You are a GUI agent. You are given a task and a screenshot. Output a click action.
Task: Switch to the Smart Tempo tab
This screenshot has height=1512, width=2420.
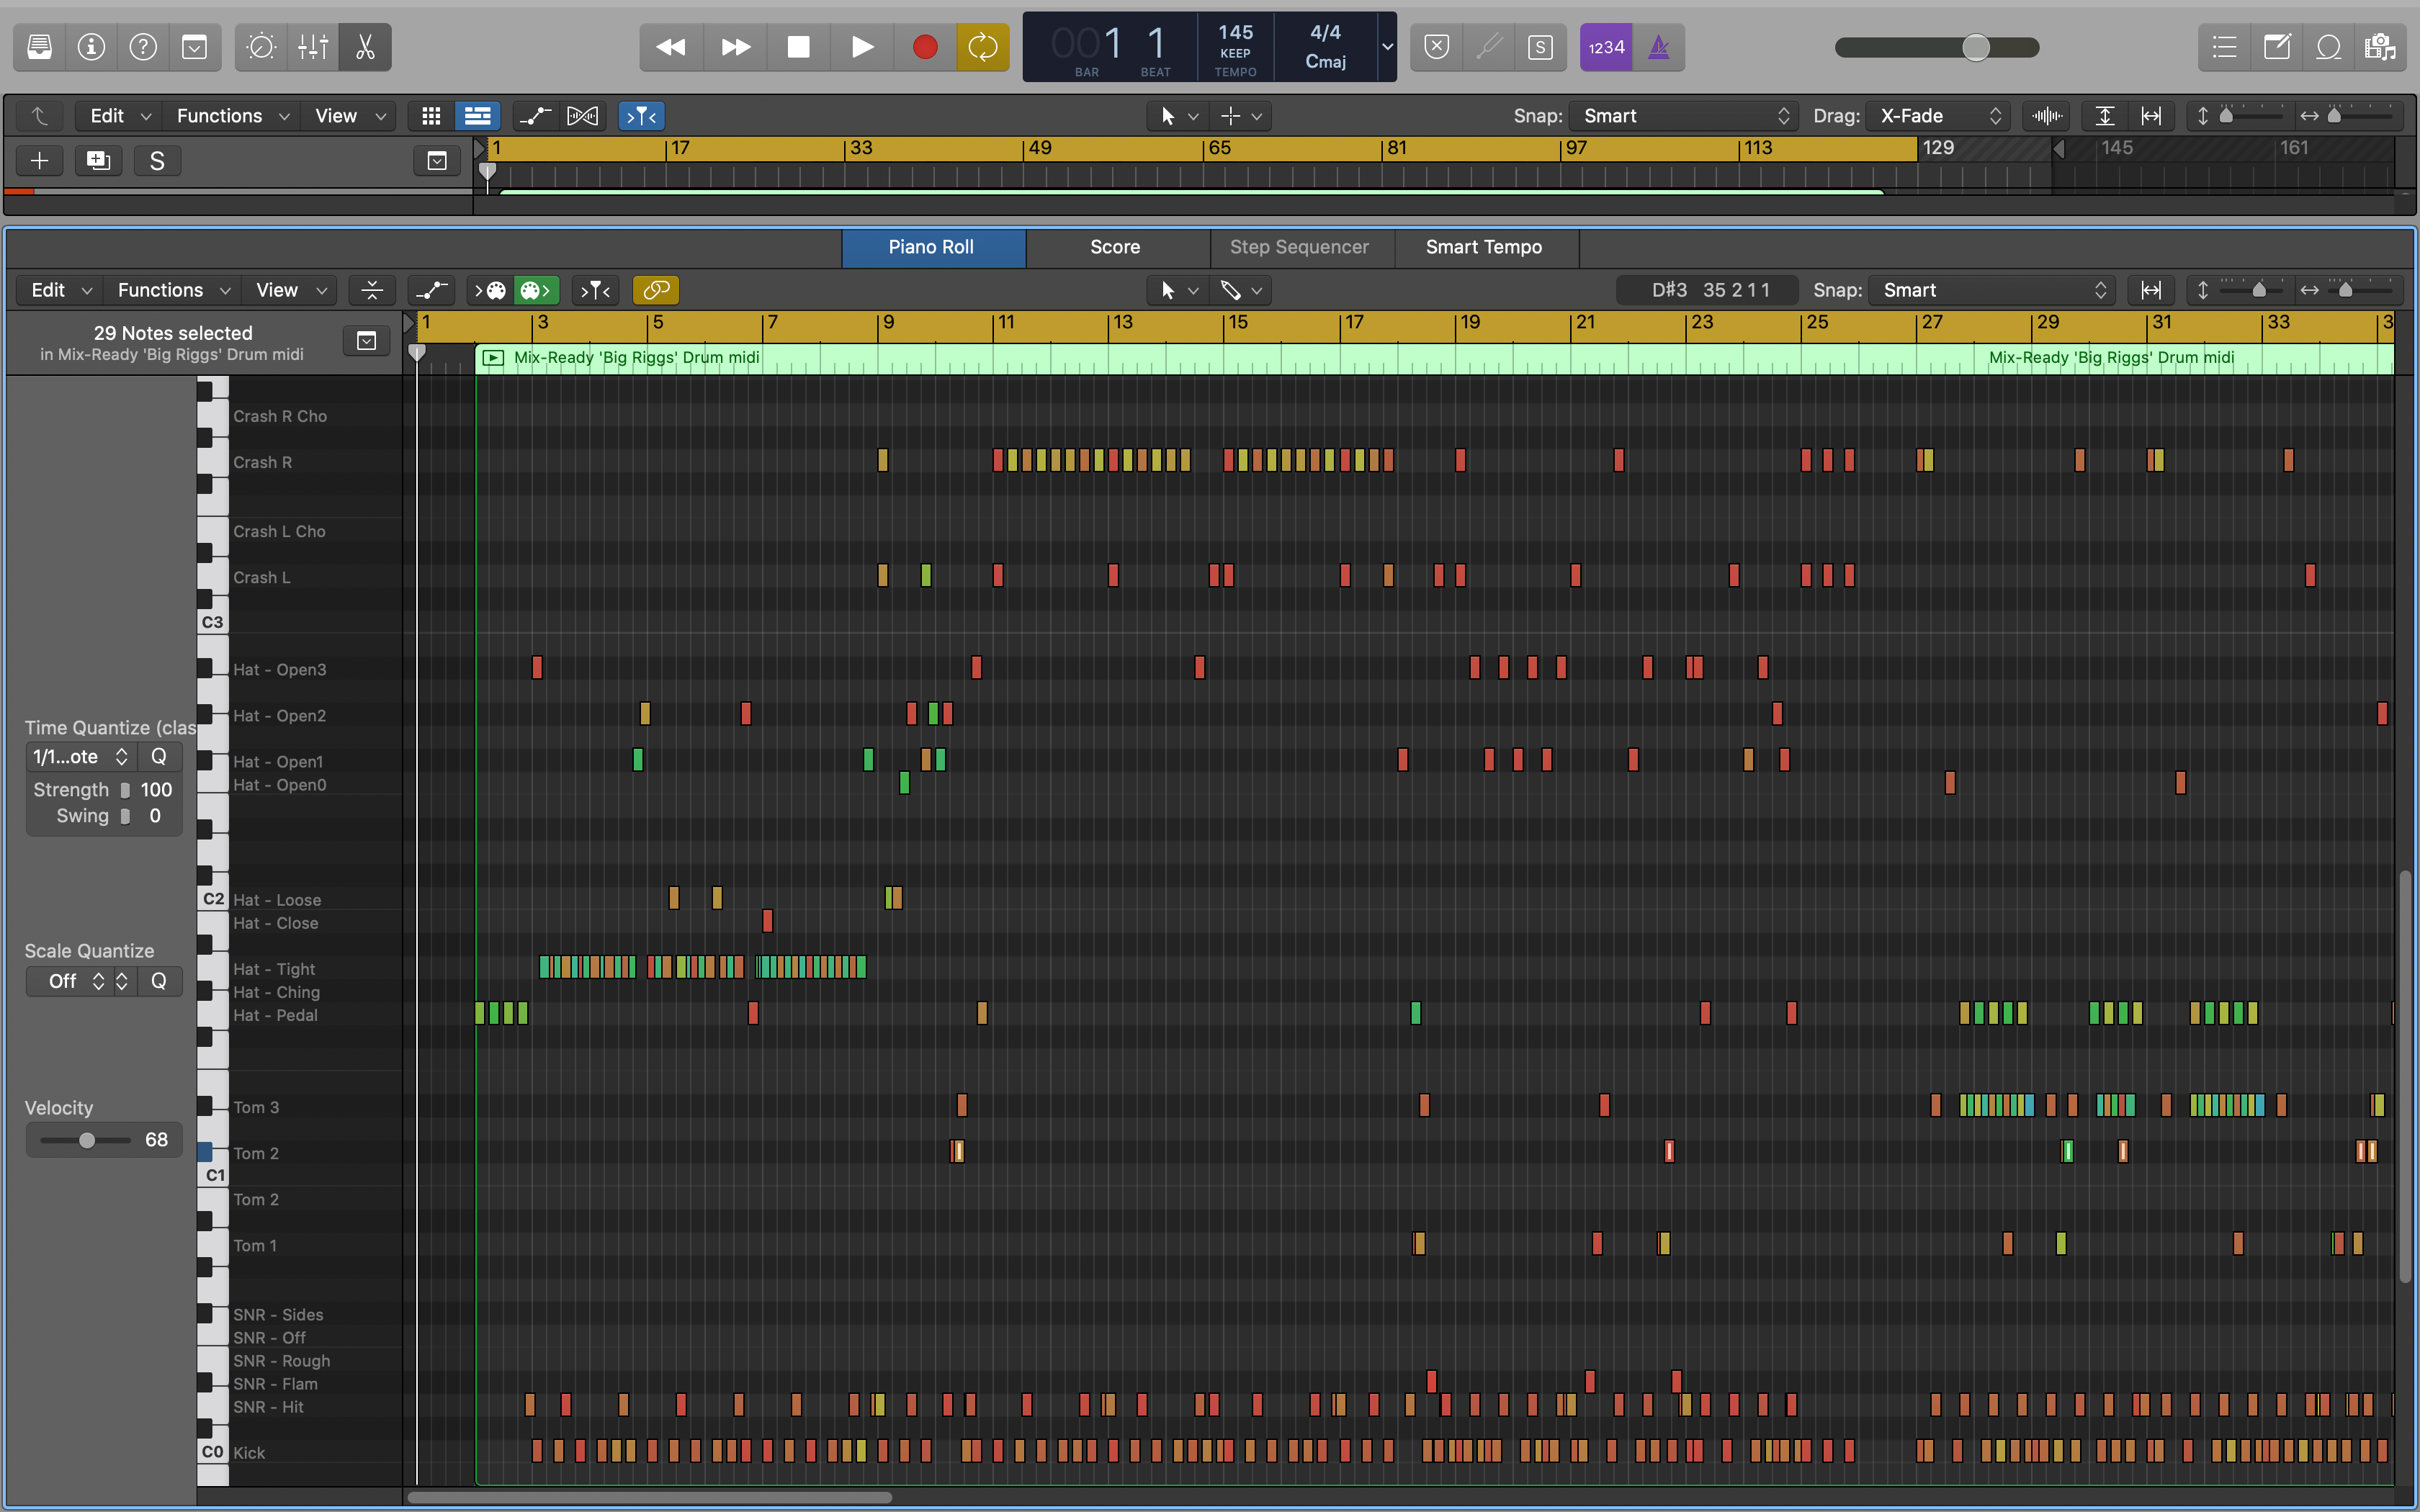[x=1483, y=247]
